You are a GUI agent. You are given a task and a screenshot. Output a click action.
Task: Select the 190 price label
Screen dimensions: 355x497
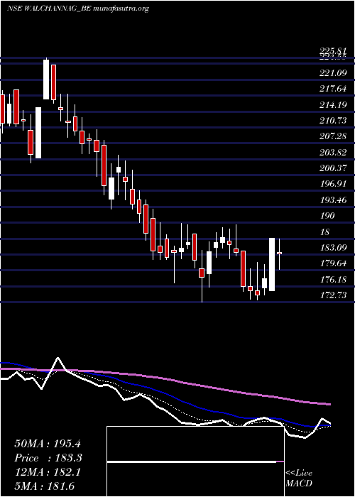(x=327, y=216)
